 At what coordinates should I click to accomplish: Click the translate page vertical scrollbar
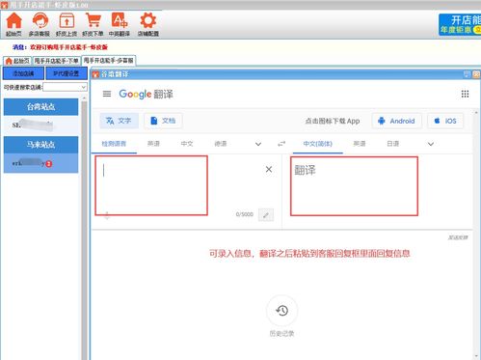coord(476,235)
